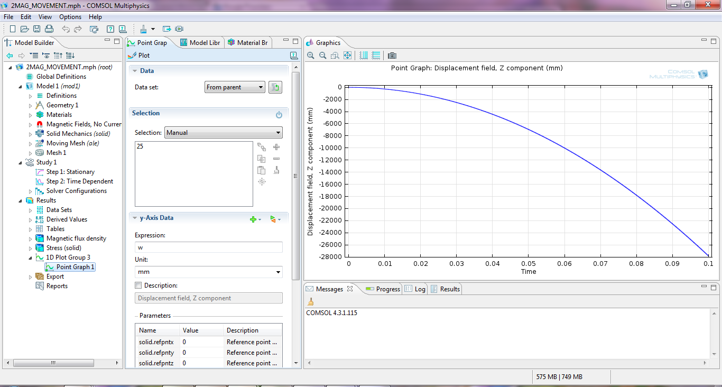Toggle the Selection activate power button

click(279, 114)
